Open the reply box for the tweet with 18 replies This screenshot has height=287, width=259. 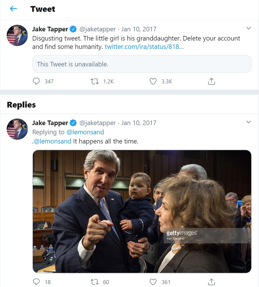[x=36, y=282]
